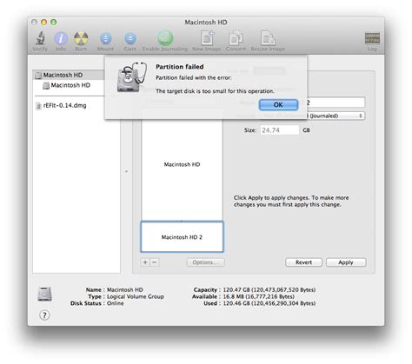412x364 pixels.
Task: Click the 'Click Apply to apply changes' note
Action: click(291, 202)
